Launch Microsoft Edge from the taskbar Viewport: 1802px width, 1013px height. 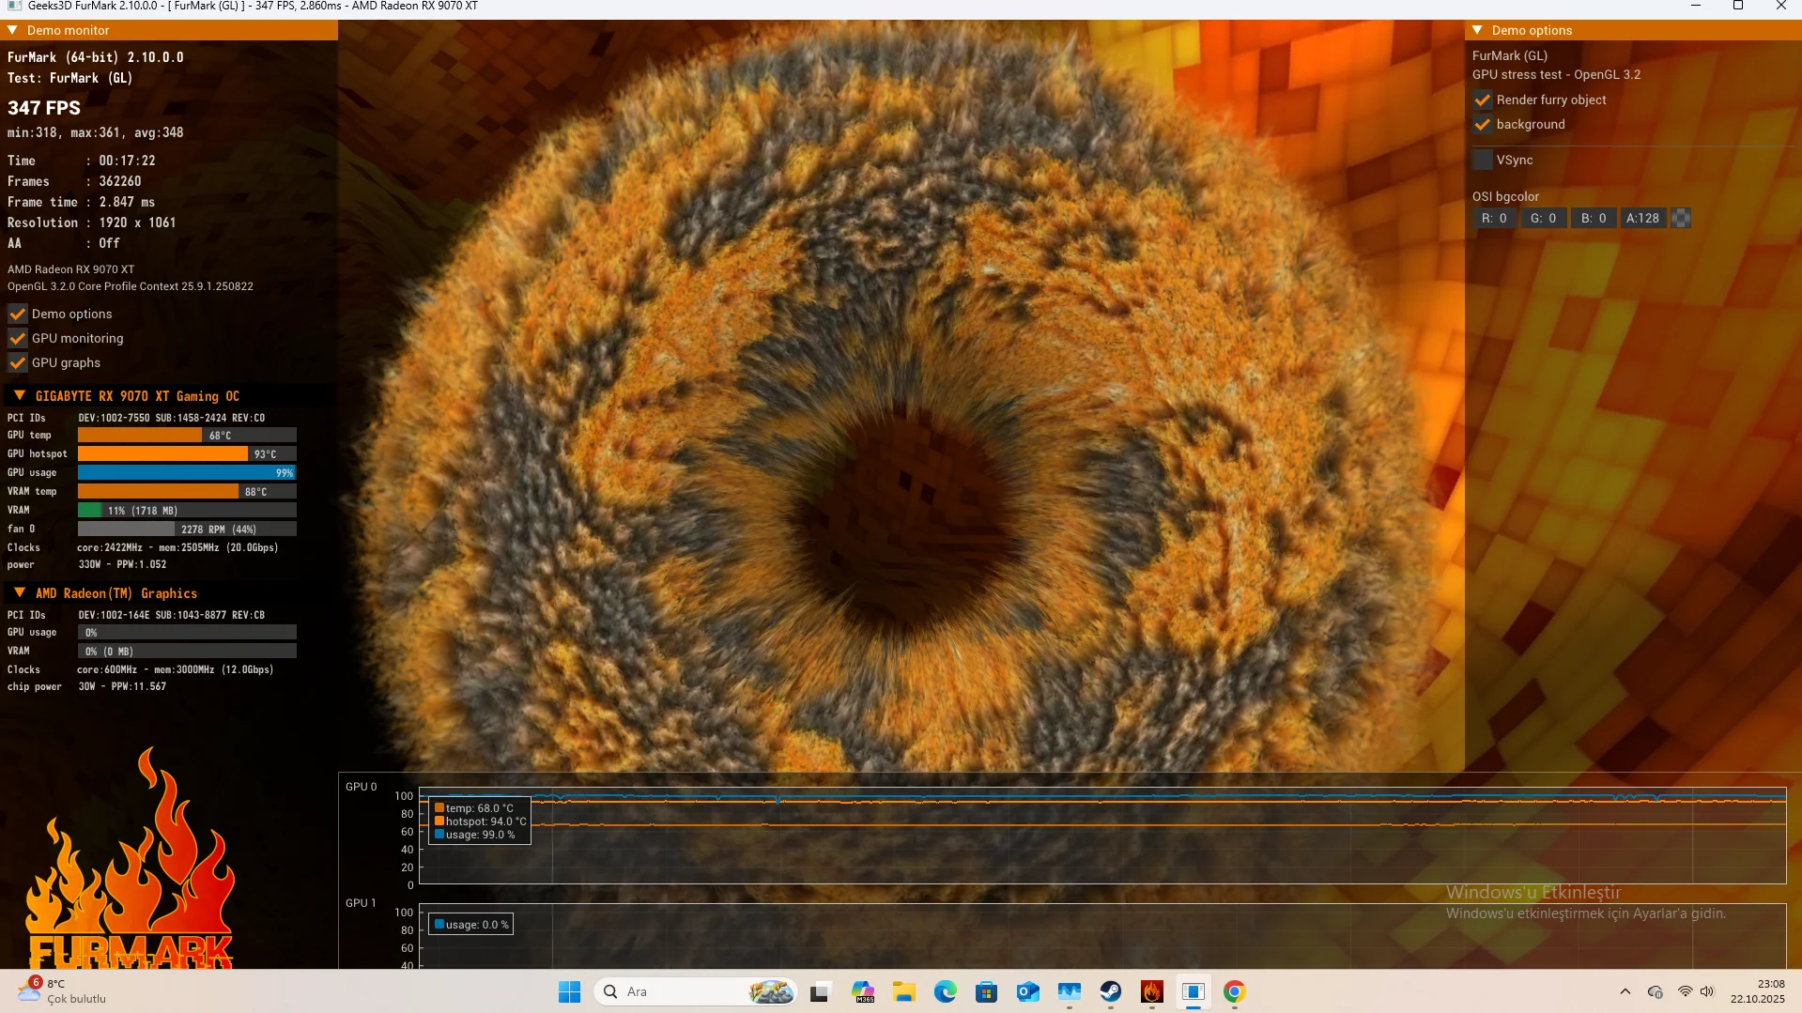(946, 991)
